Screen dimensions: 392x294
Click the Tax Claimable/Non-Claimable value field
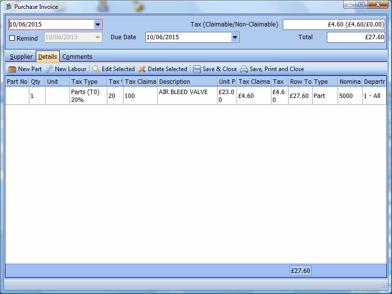click(x=334, y=24)
